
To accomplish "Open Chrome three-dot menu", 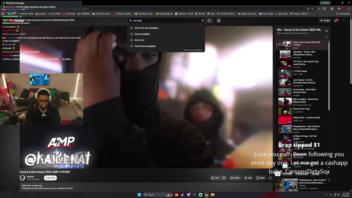I will (349, 9).
